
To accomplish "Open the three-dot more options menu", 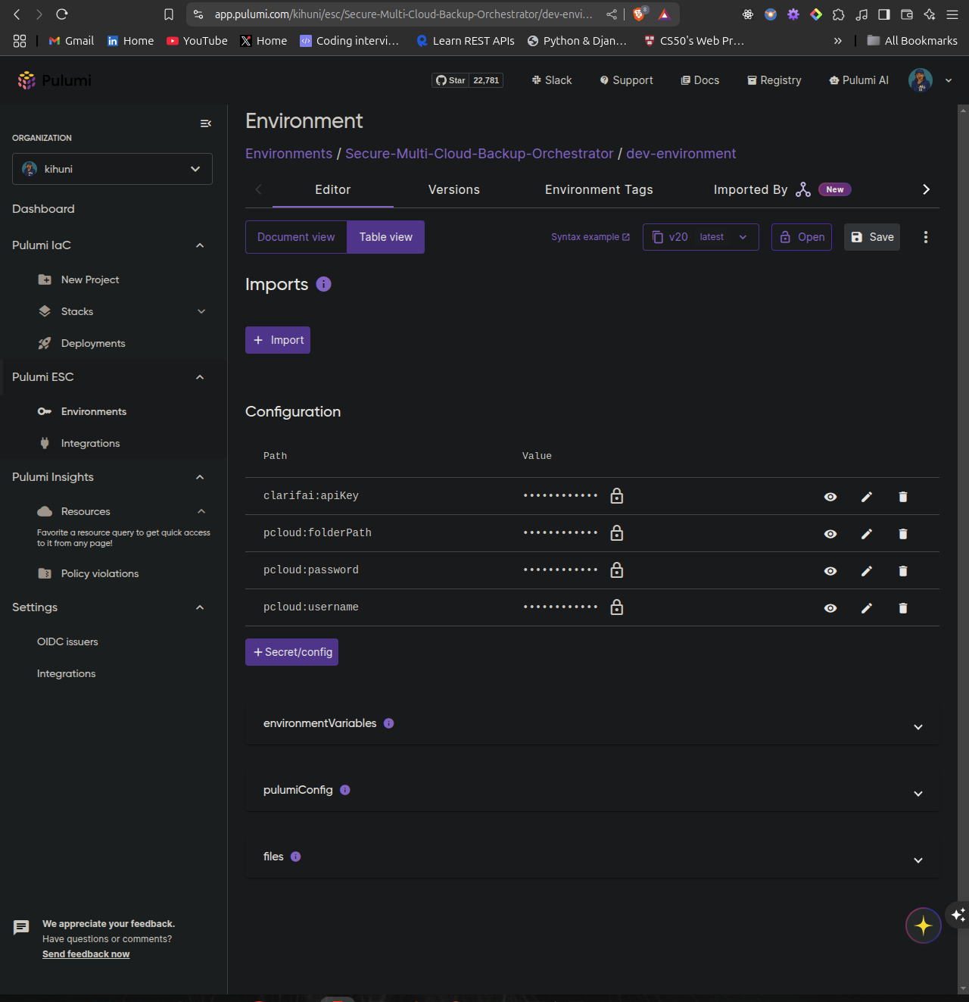I will [x=926, y=237].
